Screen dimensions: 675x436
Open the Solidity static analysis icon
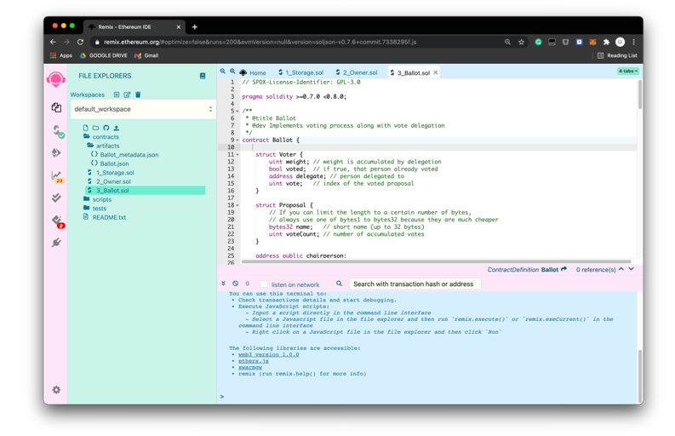(57, 176)
